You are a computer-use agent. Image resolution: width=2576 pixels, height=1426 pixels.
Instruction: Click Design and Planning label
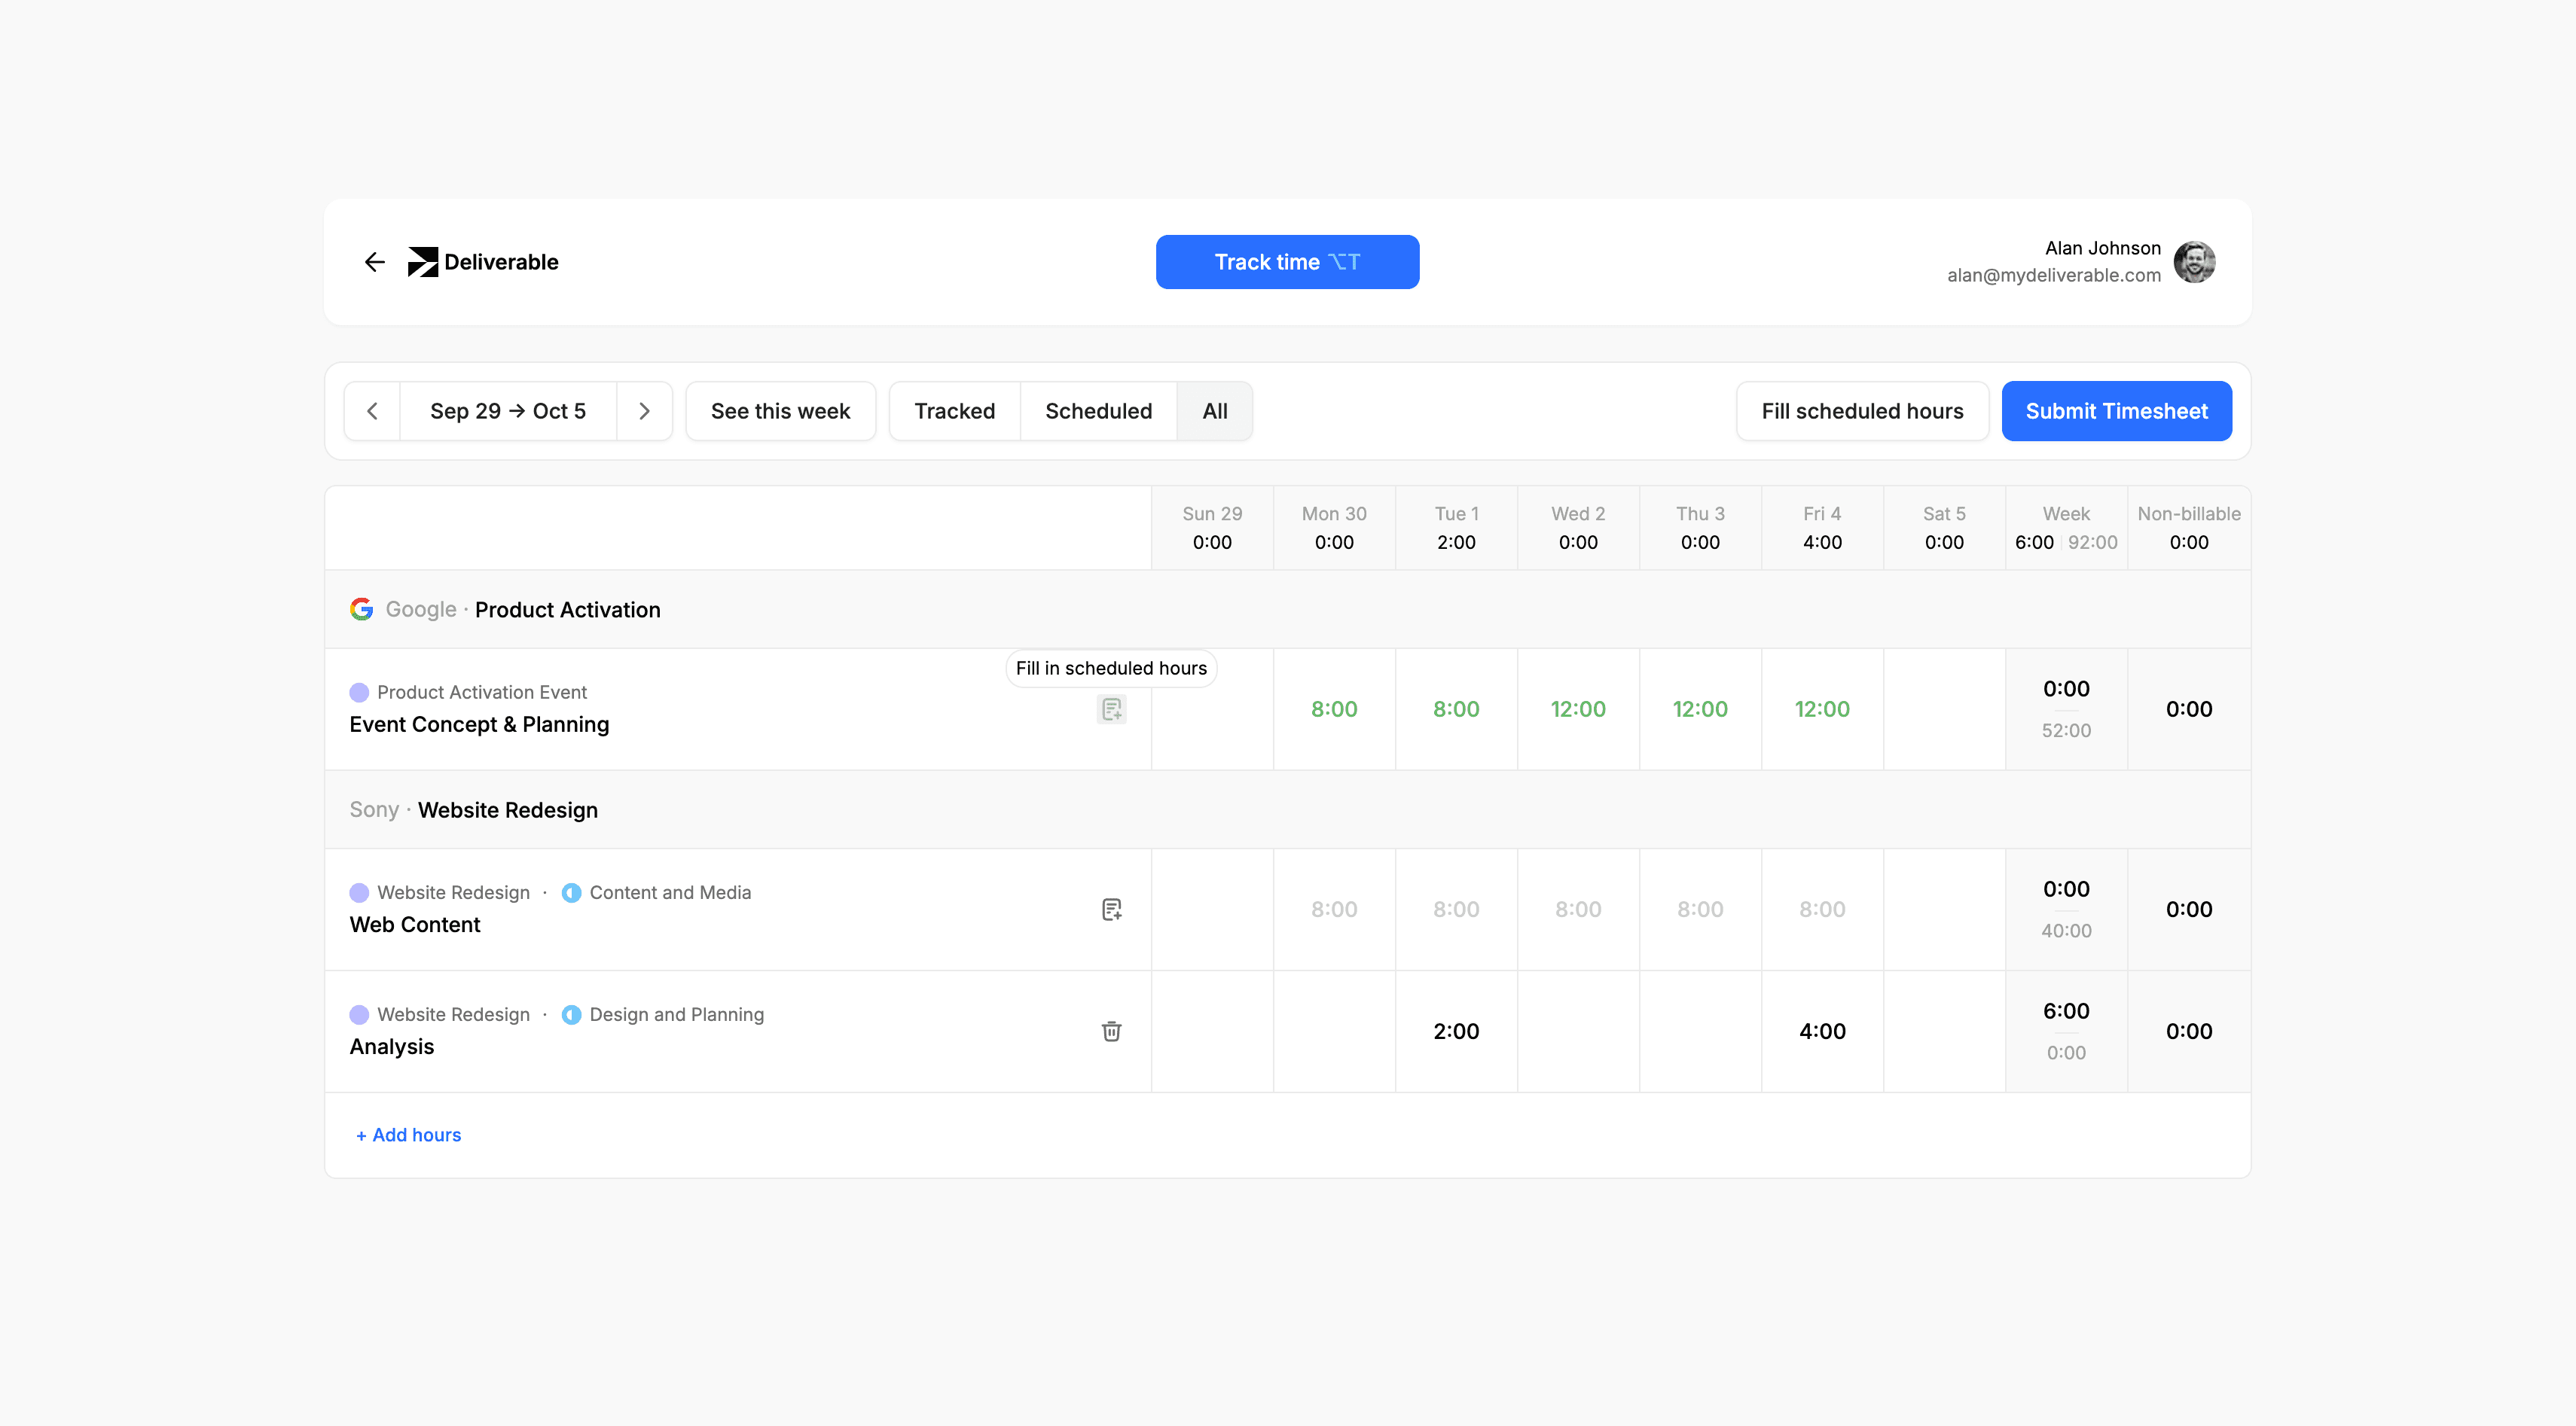[677, 1014]
